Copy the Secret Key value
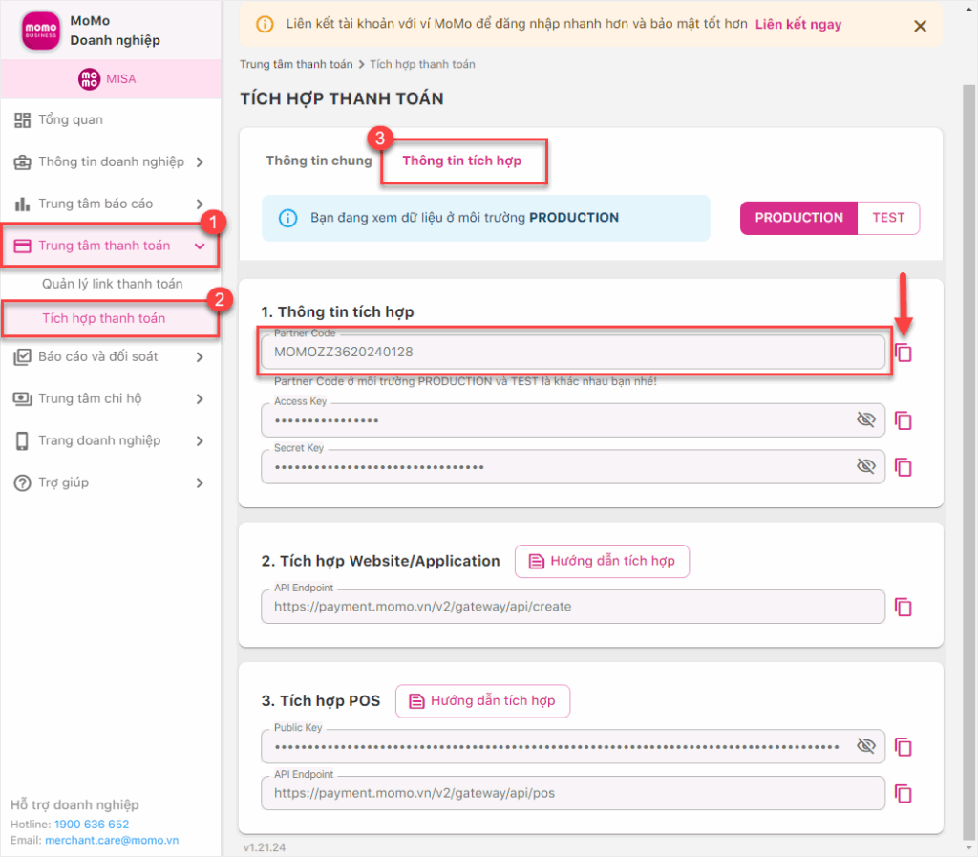This screenshot has height=857, width=978. [x=904, y=466]
